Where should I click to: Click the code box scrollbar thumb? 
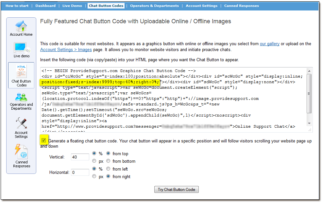pyautogui.click(x=309, y=94)
